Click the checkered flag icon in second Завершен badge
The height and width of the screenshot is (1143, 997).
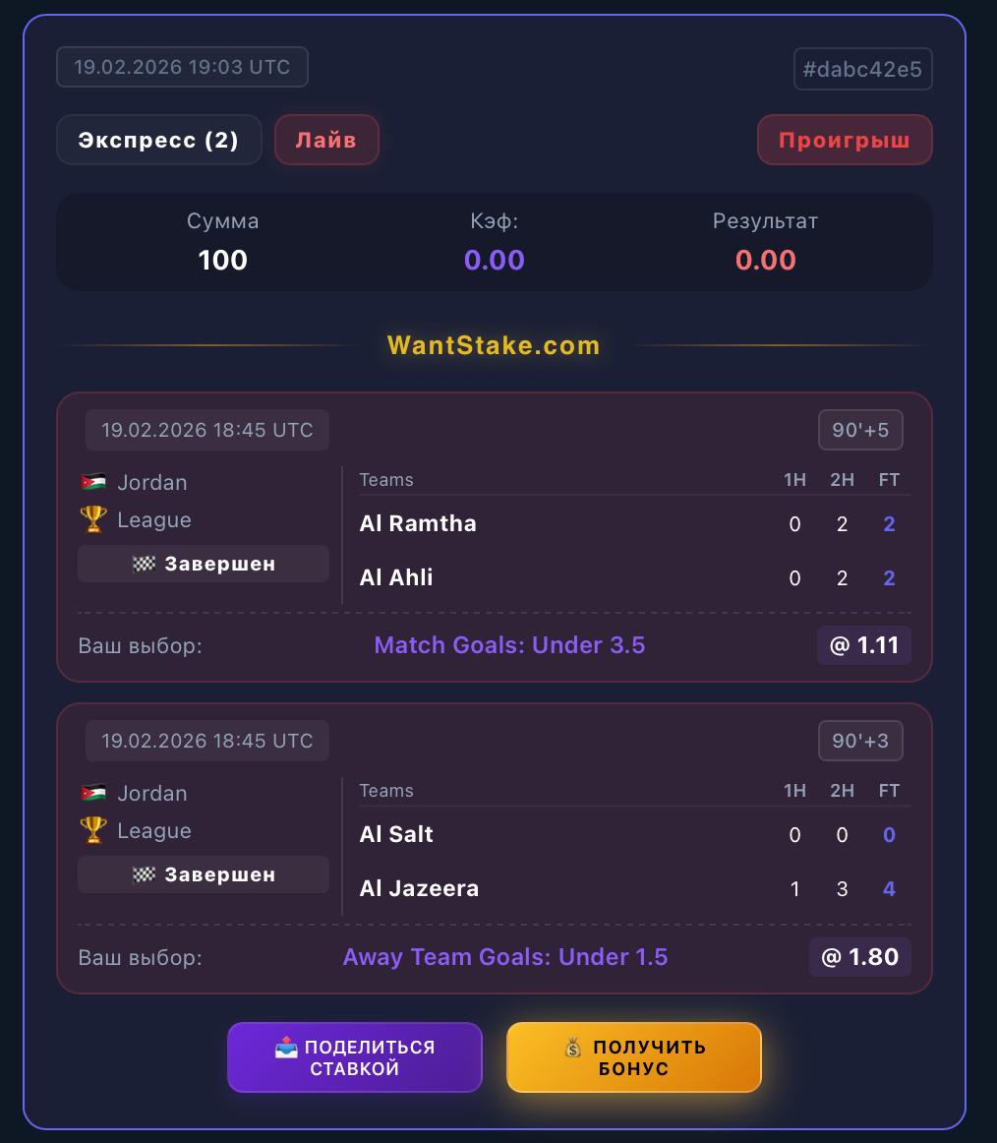(x=144, y=875)
